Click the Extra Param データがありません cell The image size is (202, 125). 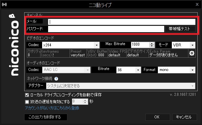168,53
